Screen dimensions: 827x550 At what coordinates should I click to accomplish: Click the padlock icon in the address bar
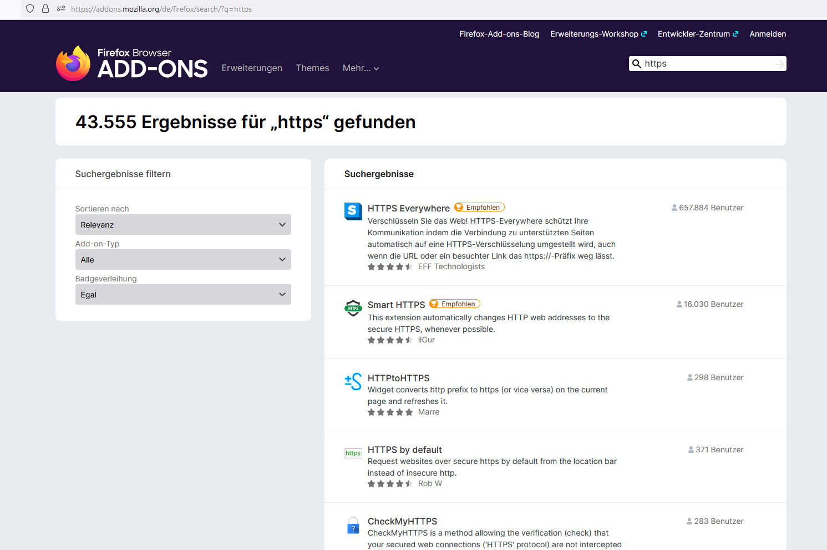[45, 9]
